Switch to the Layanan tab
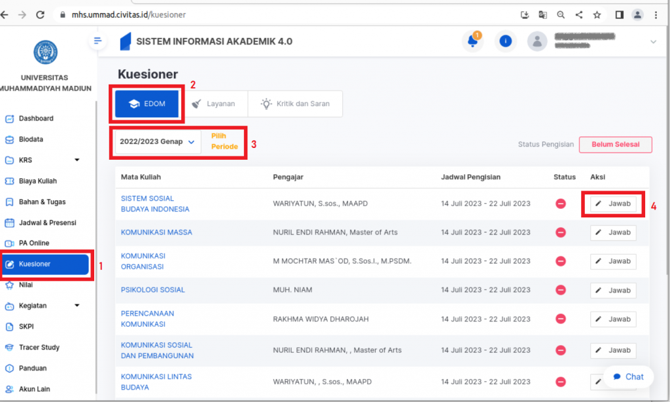Screen dimensions: 670x402 214,103
